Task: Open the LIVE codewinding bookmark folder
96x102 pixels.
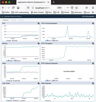Action: click(x=20, y=12)
